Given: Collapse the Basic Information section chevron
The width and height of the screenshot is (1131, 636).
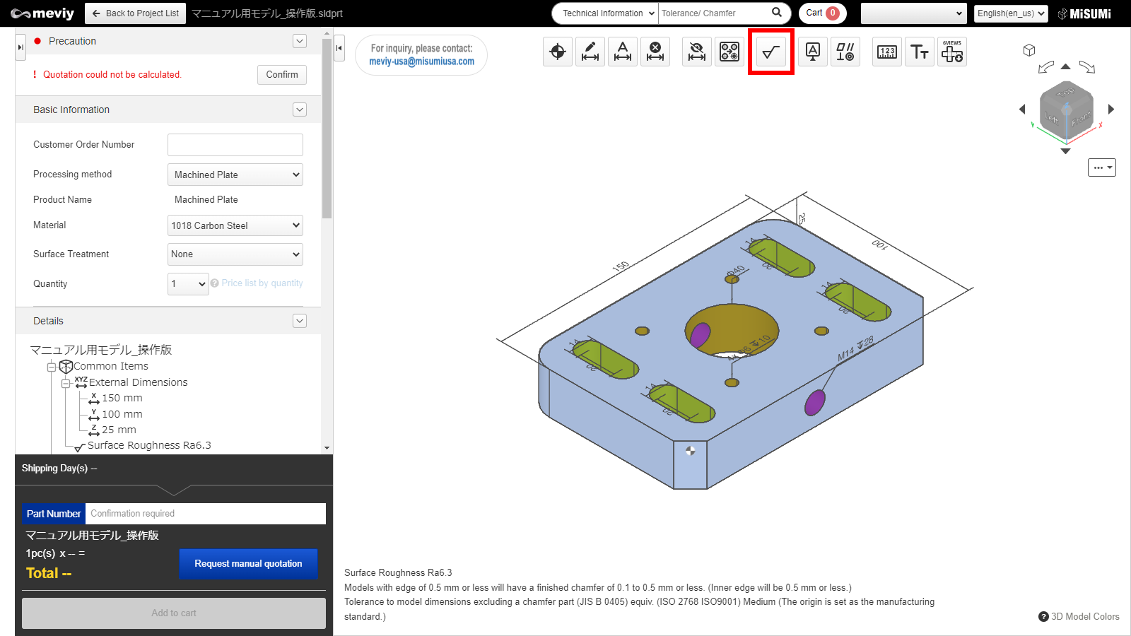Looking at the screenshot, I should (300, 110).
